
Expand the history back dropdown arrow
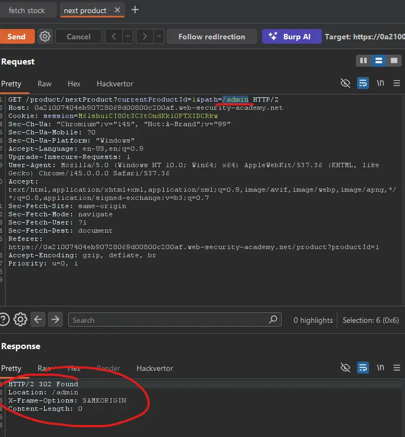click(x=128, y=37)
